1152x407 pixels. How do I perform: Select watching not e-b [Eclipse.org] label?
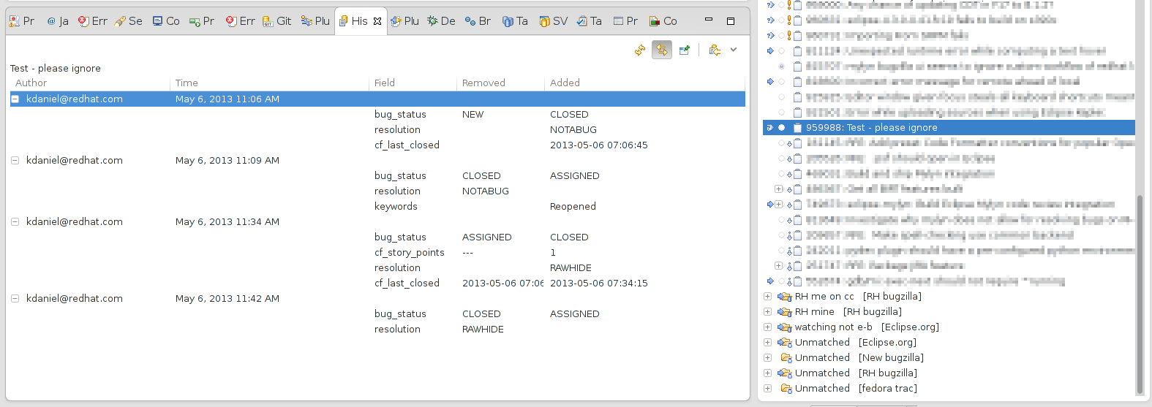(867, 327)
